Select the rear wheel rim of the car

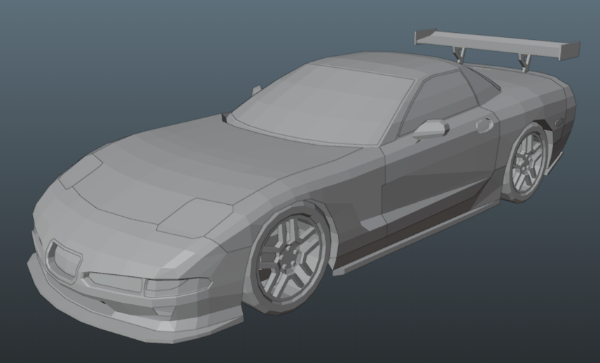click(529, 163)
